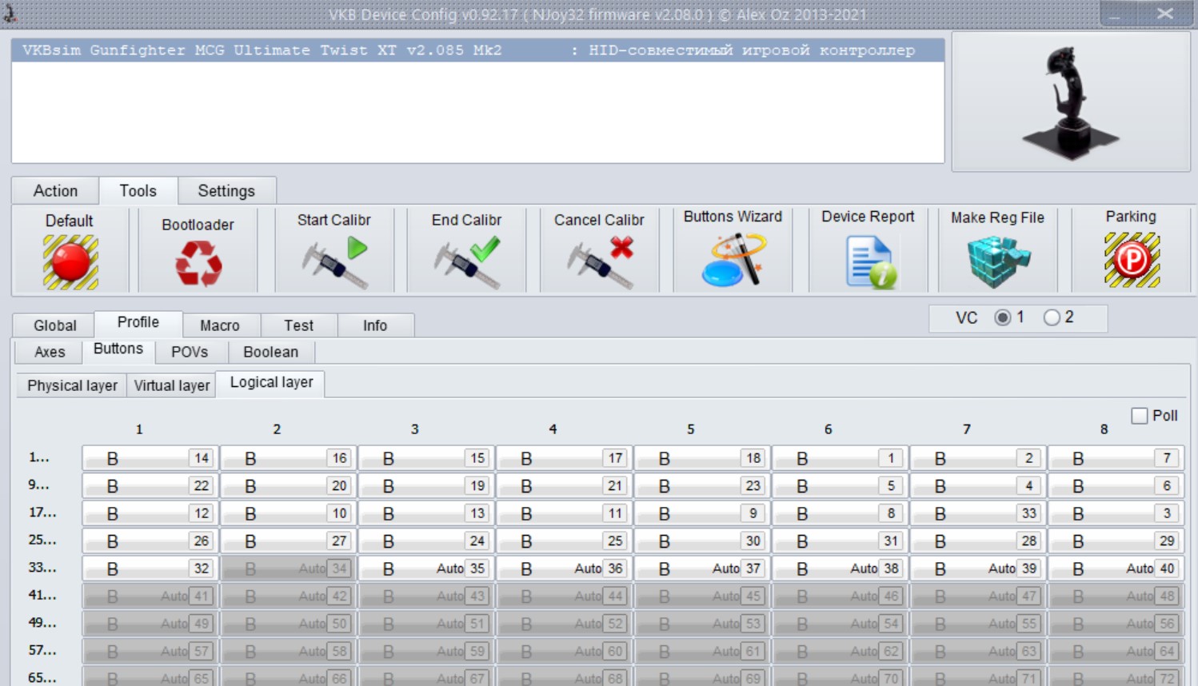Click button cell mapped to 3

point(1116,513)
